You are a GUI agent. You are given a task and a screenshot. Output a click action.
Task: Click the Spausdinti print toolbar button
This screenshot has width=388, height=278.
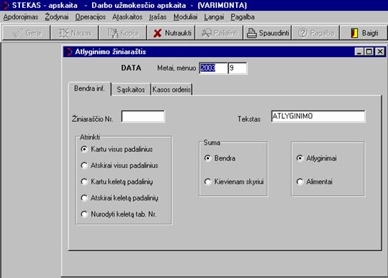(x=267, y=33)
